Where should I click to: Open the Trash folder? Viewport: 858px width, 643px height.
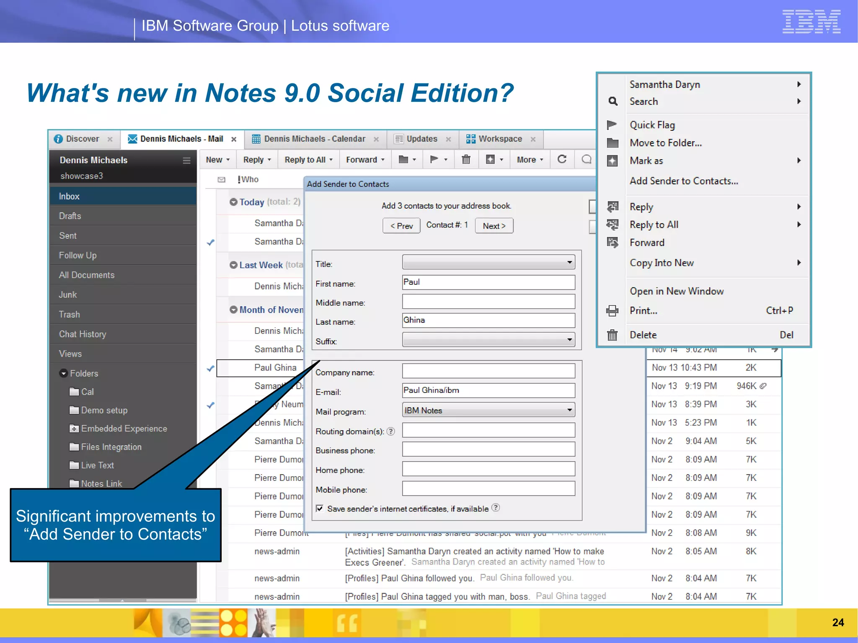[123, 315]
